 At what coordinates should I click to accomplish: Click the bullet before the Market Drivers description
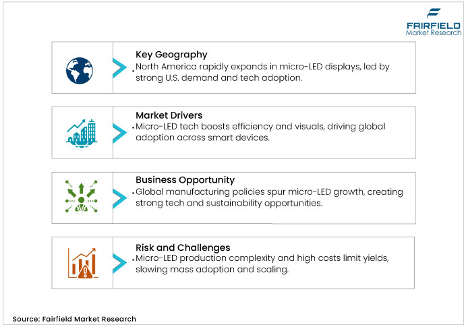pos(134,127)
